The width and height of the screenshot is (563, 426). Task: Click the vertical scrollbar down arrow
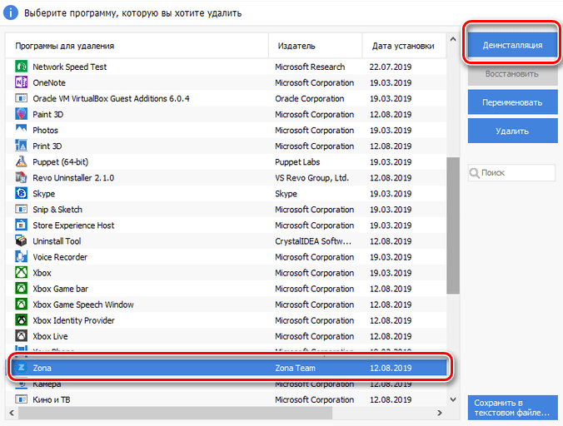(x=453, y=399)
